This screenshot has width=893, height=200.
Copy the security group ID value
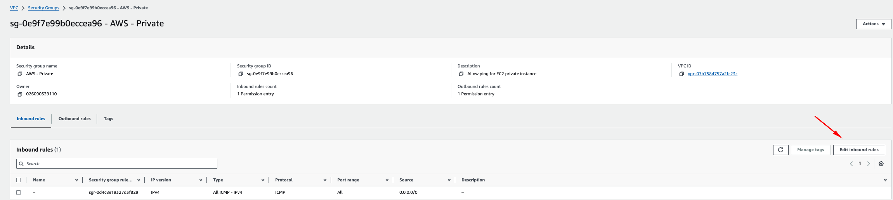pyautogui.click(x=241, y=74)
